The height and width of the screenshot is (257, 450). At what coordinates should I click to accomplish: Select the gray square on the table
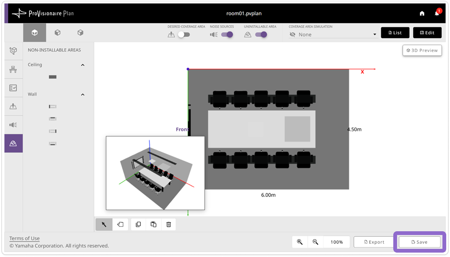point(297,129)
